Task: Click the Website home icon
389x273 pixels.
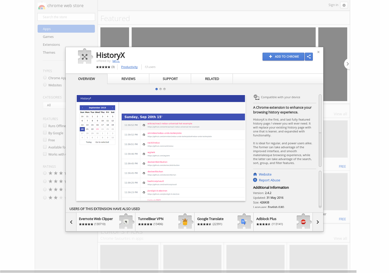Action: (x=255, y=174)
